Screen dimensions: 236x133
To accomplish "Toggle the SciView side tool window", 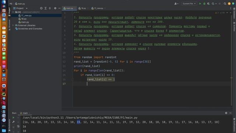I will pyautogui.click(x=234, y=27).
